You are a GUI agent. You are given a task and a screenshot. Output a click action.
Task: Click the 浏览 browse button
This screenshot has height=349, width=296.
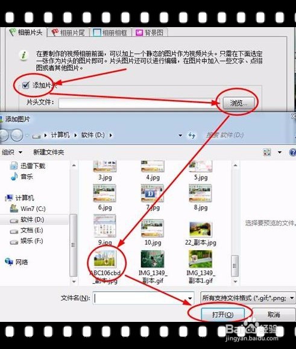[238, 103]
